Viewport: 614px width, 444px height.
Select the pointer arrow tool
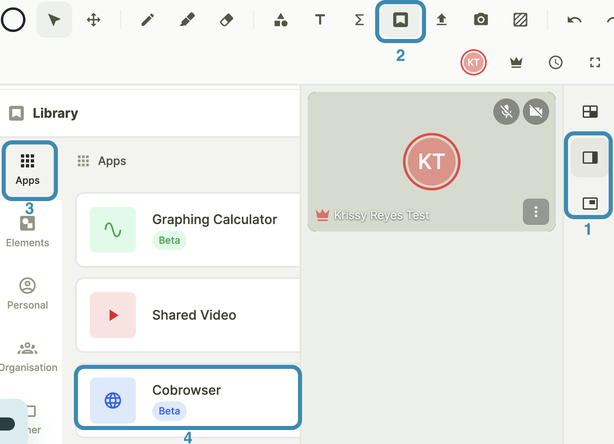tap(54, 20)
